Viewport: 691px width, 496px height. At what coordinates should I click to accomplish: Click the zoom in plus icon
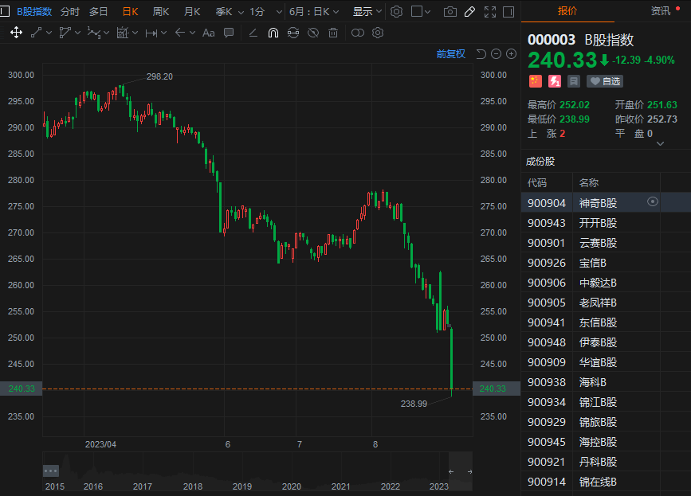click(511, 54)
